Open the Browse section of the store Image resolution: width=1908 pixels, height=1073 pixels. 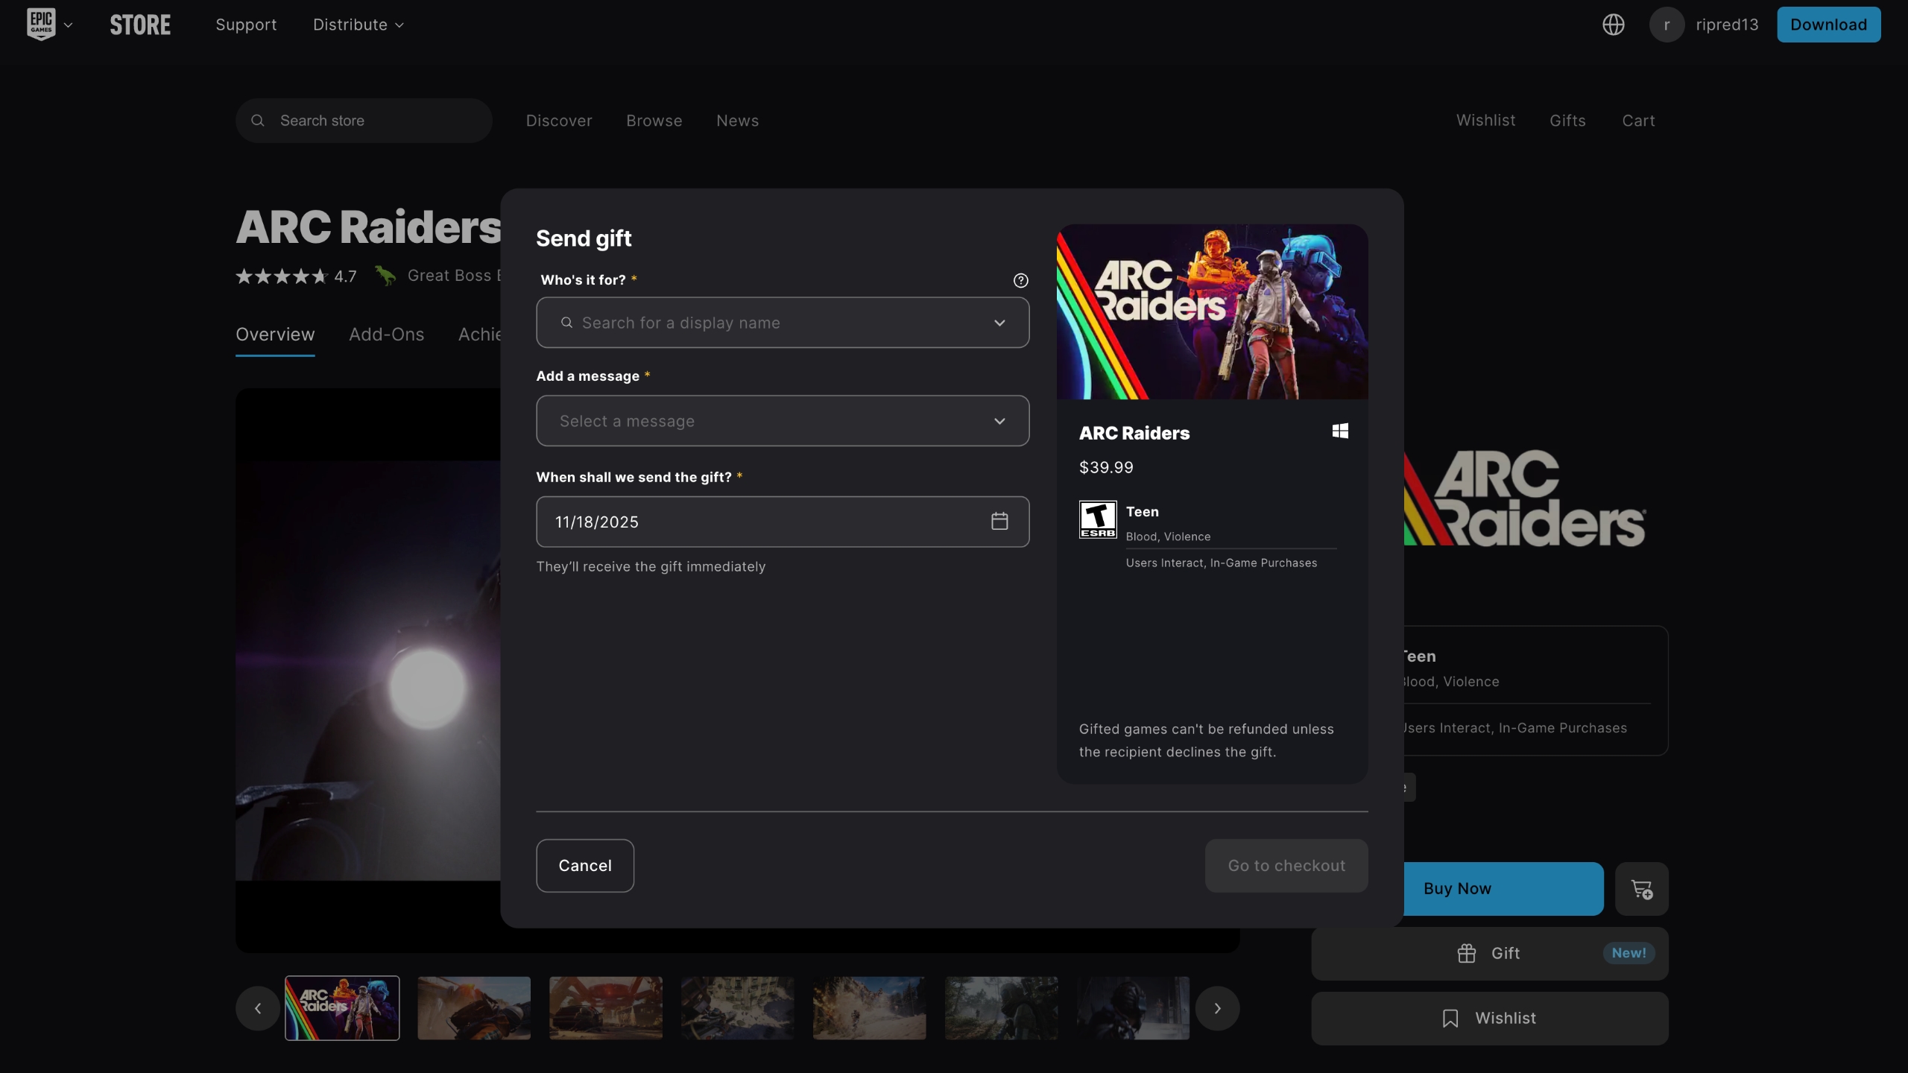click(x=653, y=120)
